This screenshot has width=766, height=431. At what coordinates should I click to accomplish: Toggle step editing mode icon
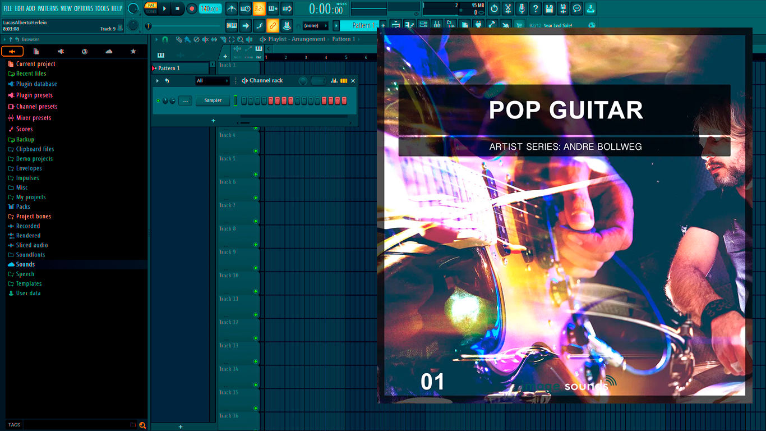click(x=260, y=25)
